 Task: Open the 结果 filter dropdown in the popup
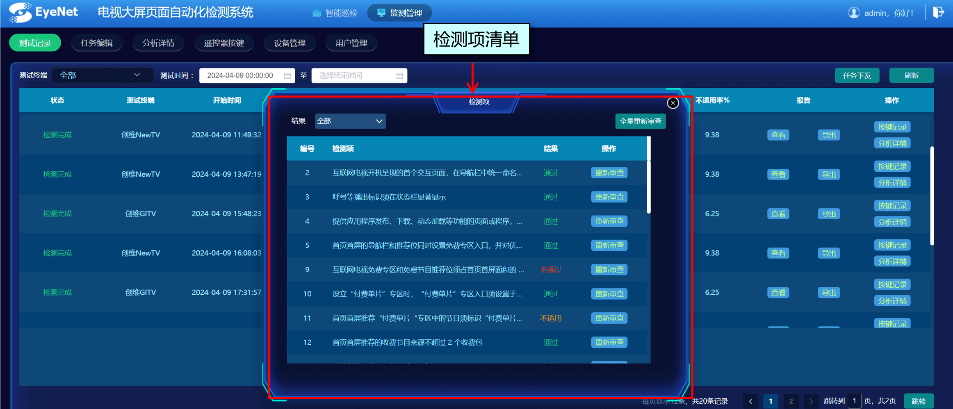(x=350, y=121)
